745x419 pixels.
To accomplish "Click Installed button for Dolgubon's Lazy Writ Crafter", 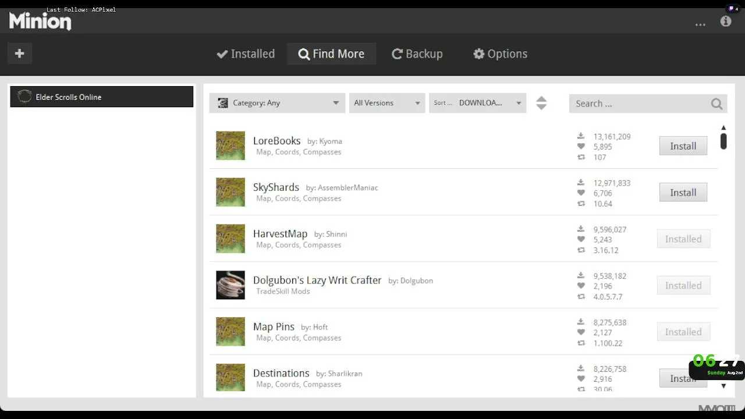I will point(683,286).
